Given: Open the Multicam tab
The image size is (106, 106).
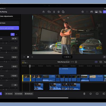Looking at the screenshot, I should click(x=29, y=94).
